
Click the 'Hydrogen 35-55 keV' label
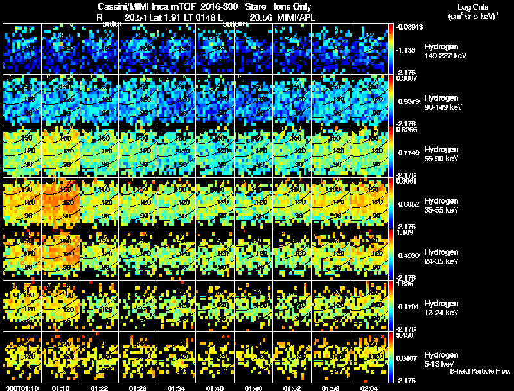coord(441,205)
